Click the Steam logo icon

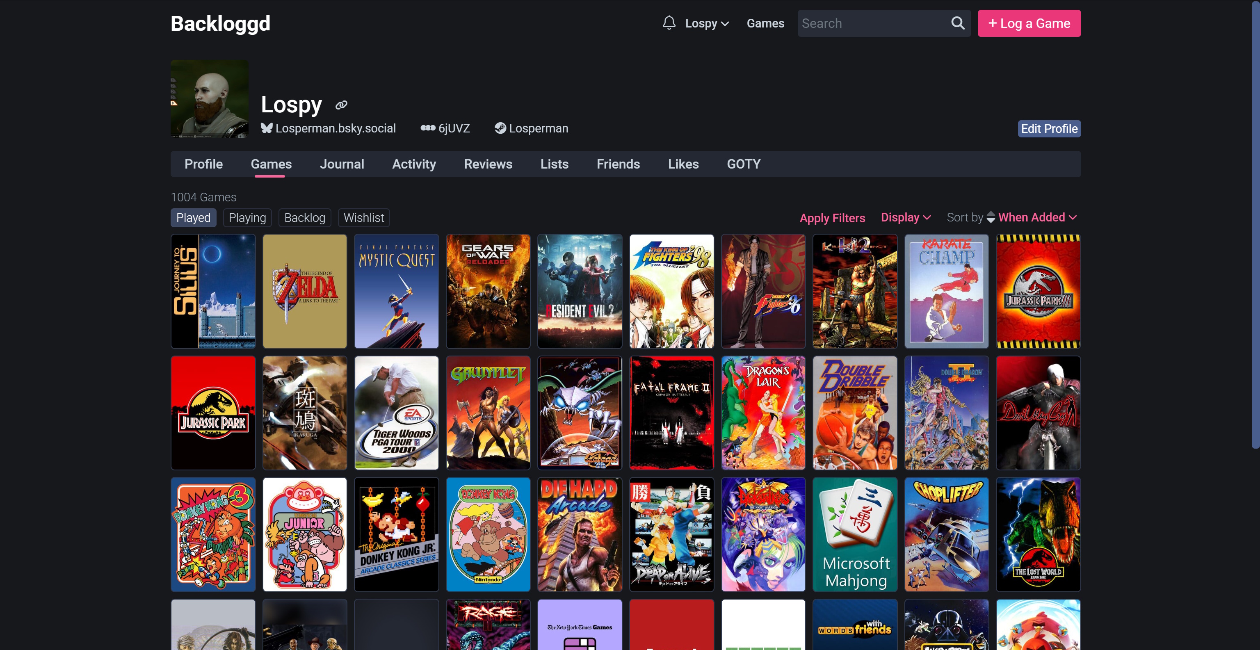500,128
